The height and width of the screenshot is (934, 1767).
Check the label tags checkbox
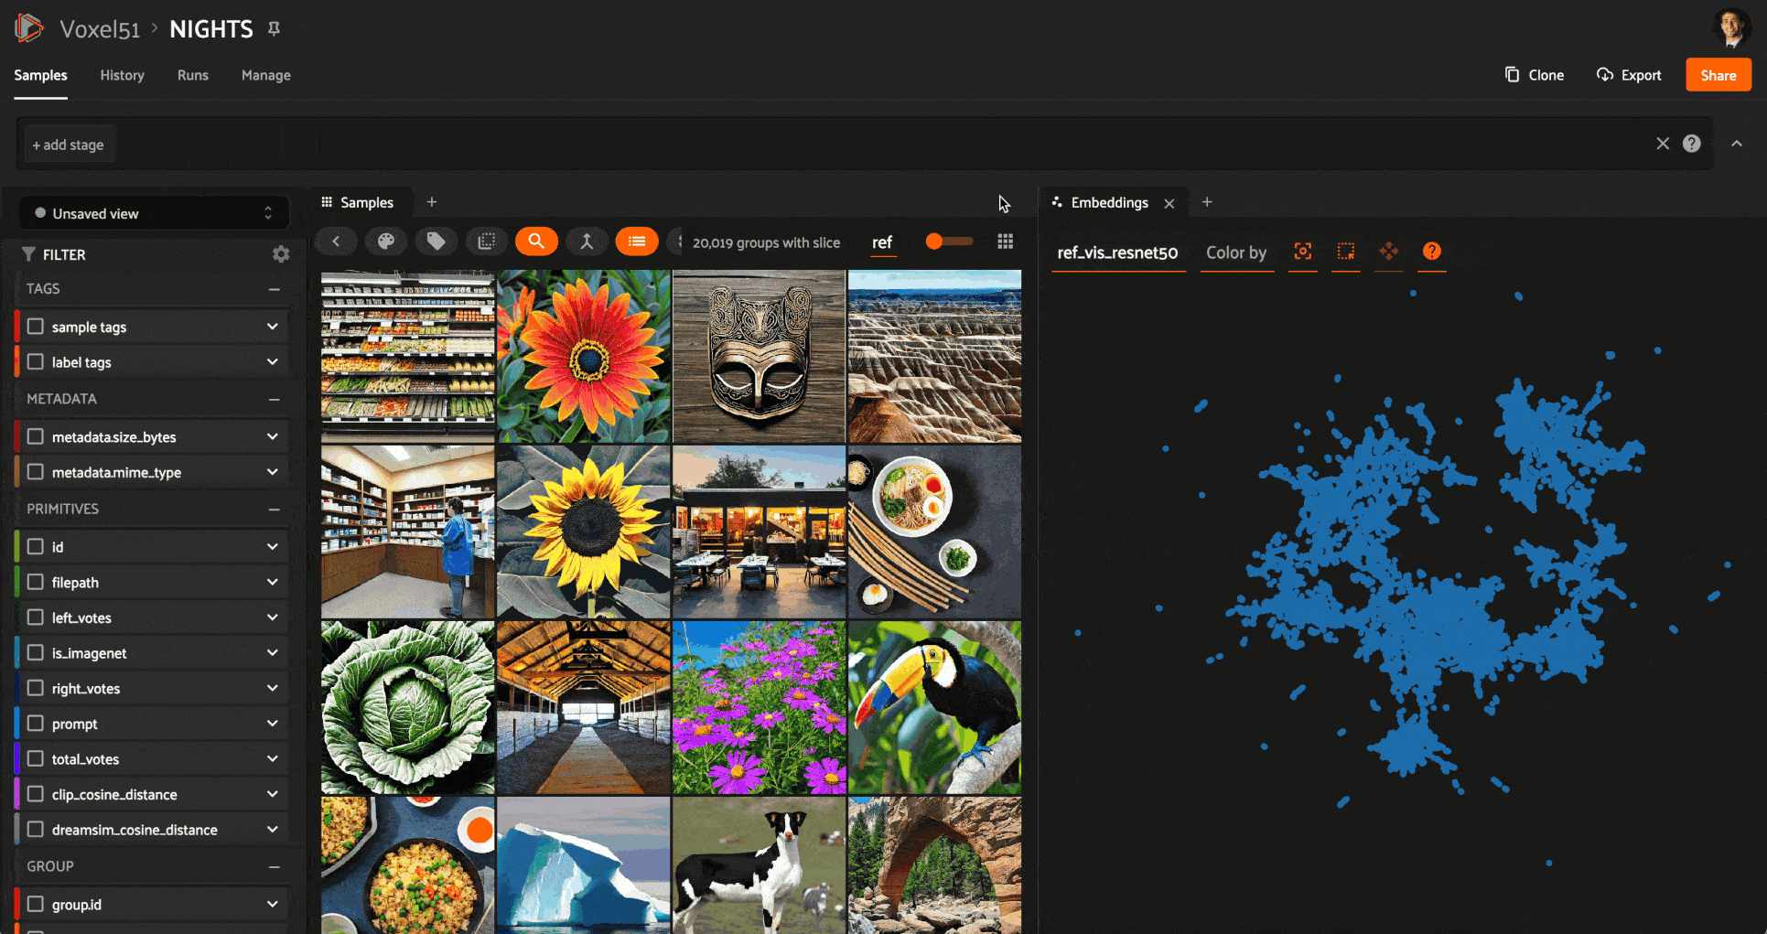[36, 362]
